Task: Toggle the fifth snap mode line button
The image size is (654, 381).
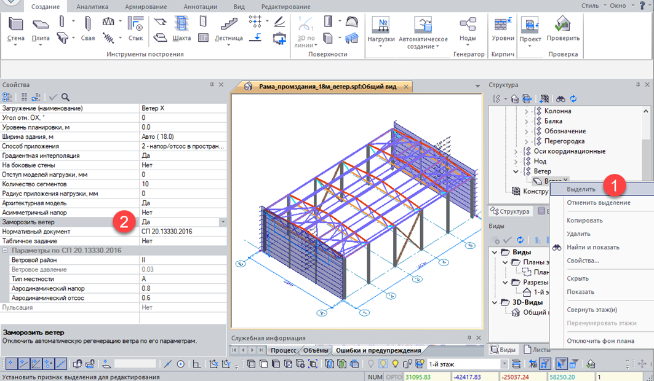Action: point(61,364)
